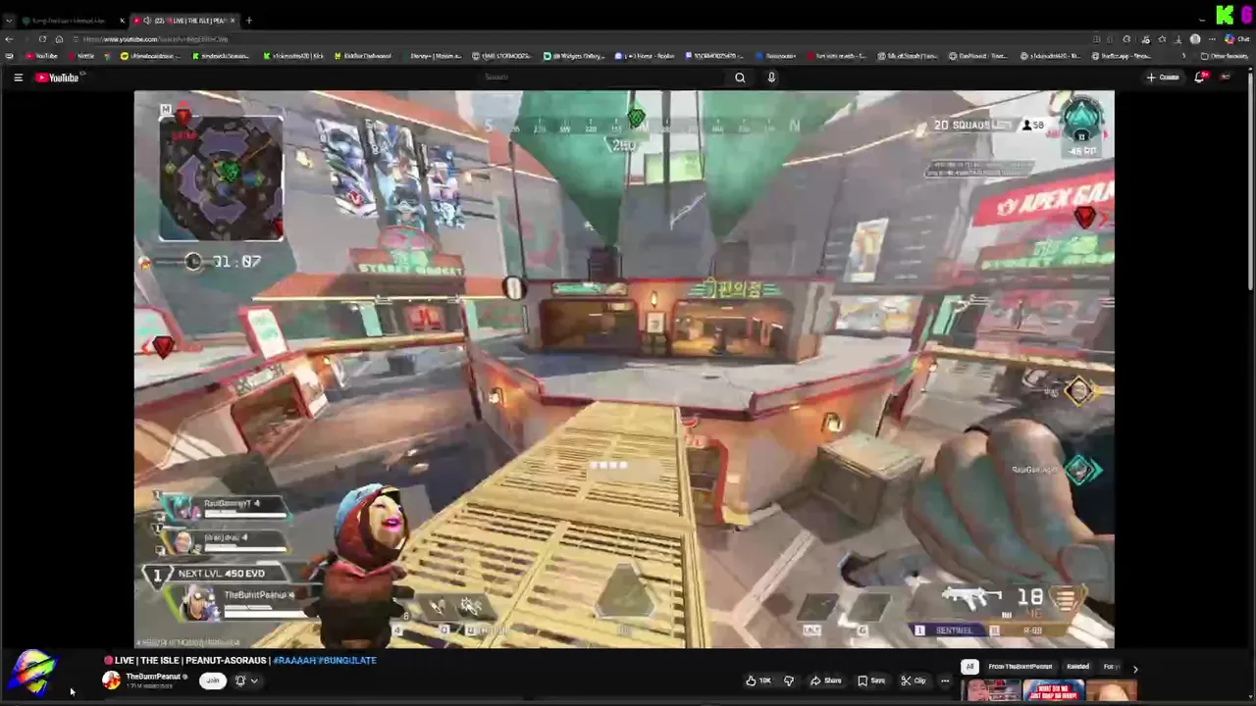1256x706 pixels.
Task: Open the Other favorites folder
Action: (x=1225, y=56)
